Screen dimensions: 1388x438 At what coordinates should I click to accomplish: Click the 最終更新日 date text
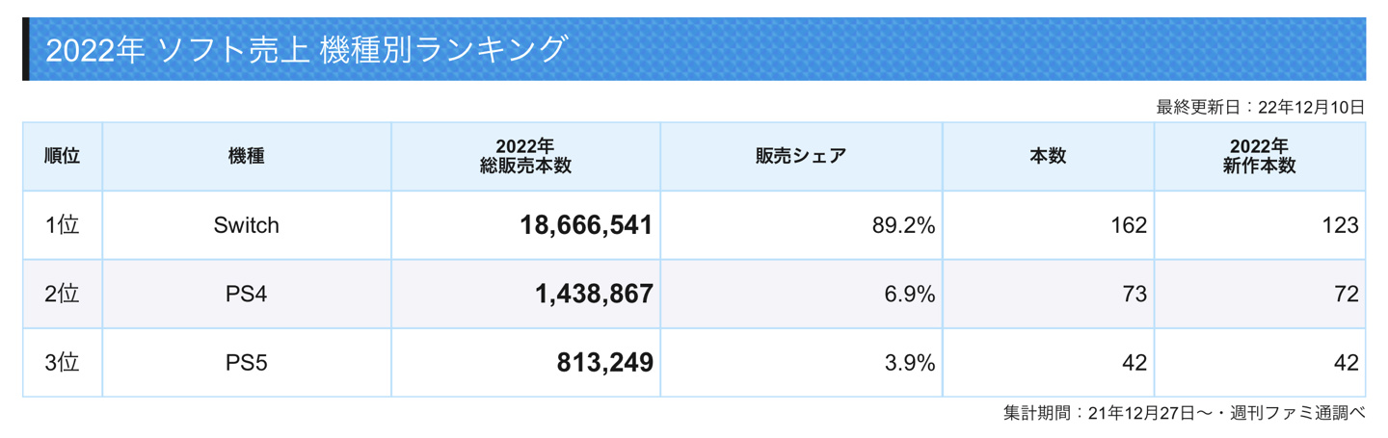[1261, 107]
